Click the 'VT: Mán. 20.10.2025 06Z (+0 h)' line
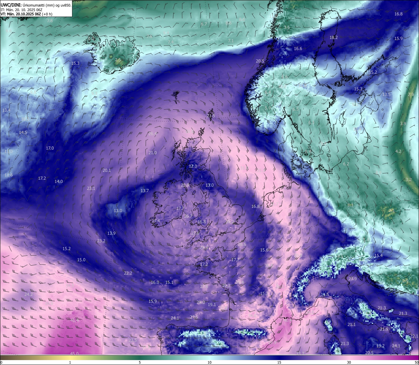Image resolution: width=419 pixels, height=365 pixels. click(27, 14)
